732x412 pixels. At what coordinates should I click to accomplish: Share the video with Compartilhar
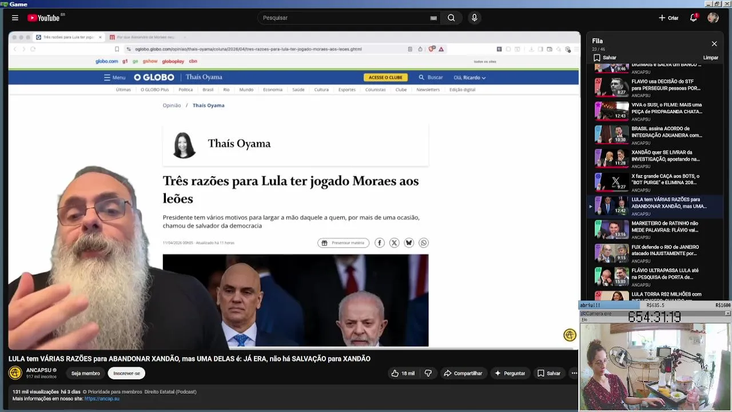pyautogui.click(x=463, y=373)
